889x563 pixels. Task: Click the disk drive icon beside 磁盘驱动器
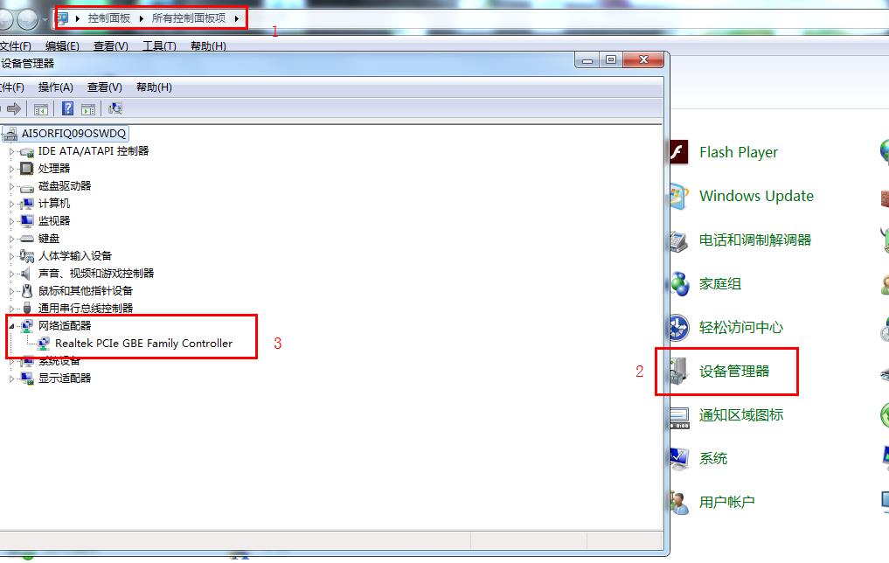[x=26, y=187]
